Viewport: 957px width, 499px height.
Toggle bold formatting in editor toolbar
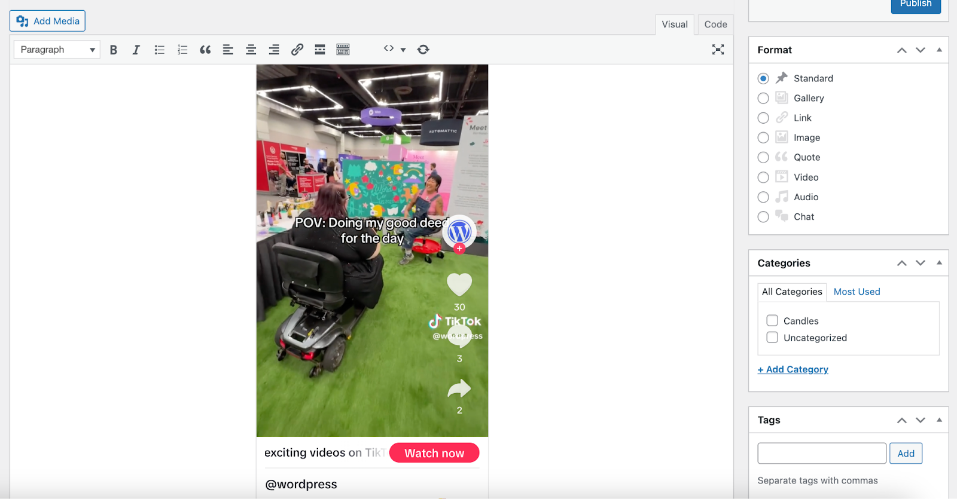click(x=113, y=50)
